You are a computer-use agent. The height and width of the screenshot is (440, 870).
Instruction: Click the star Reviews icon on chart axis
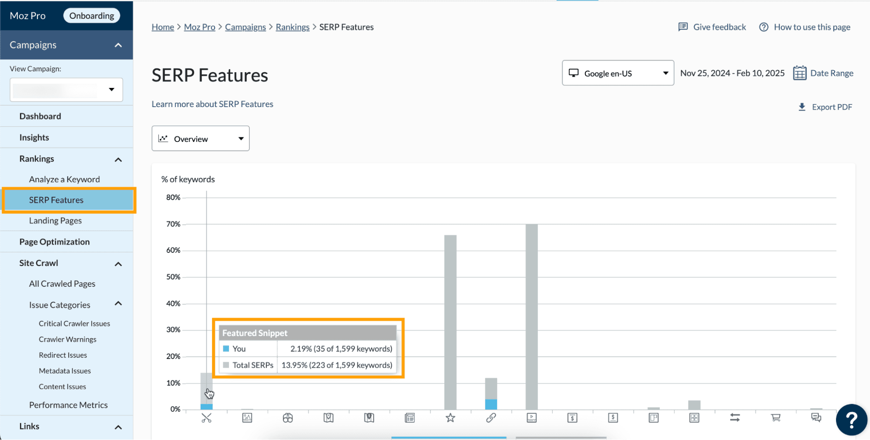click(x=450, y=418)
